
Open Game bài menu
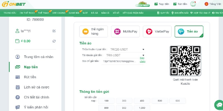pyautogui.click(x=74, y=13)
